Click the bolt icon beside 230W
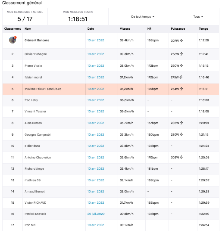This screenshot has height=233, width=222. [181, 134]
